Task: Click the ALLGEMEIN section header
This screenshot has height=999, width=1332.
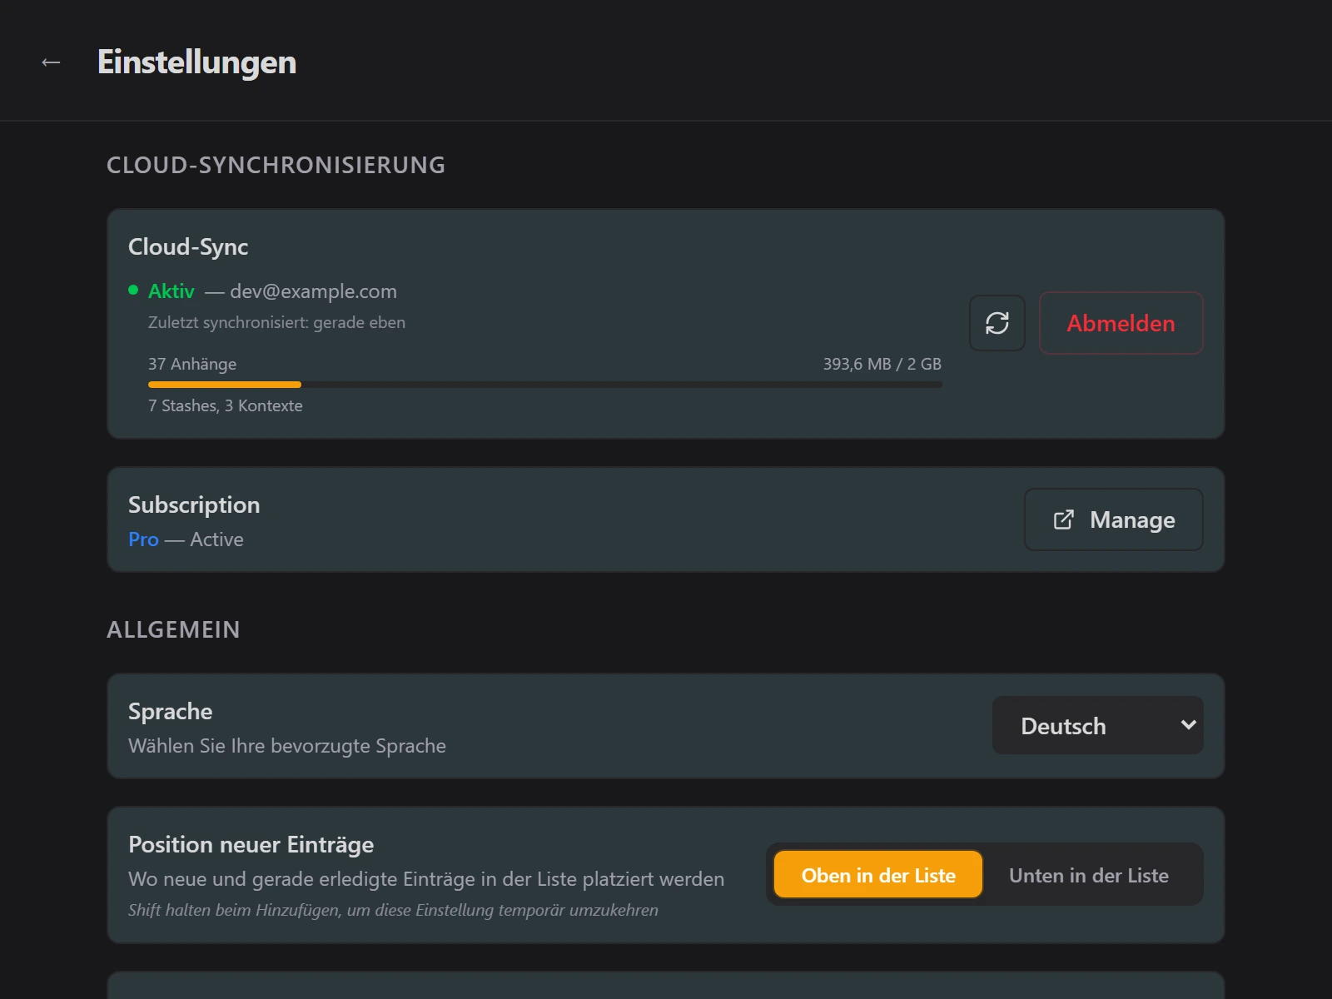Action: [x=173, y=629]
